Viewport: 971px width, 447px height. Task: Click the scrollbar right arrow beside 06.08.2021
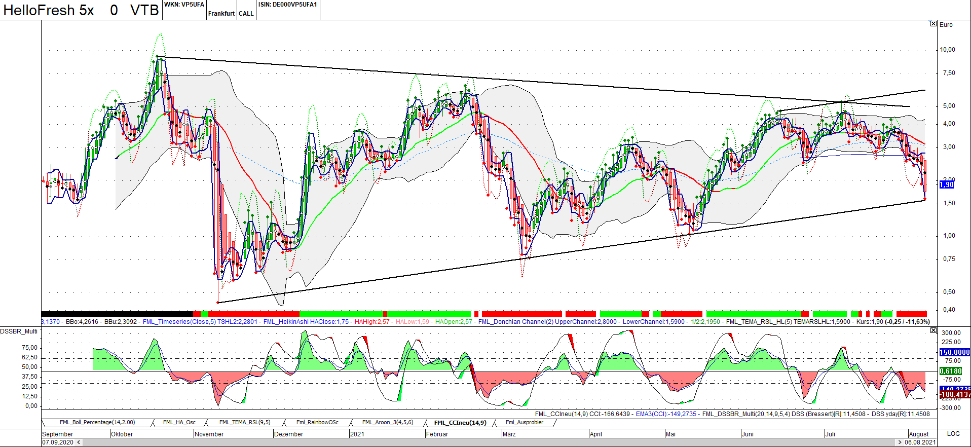(x=900, y=442)
